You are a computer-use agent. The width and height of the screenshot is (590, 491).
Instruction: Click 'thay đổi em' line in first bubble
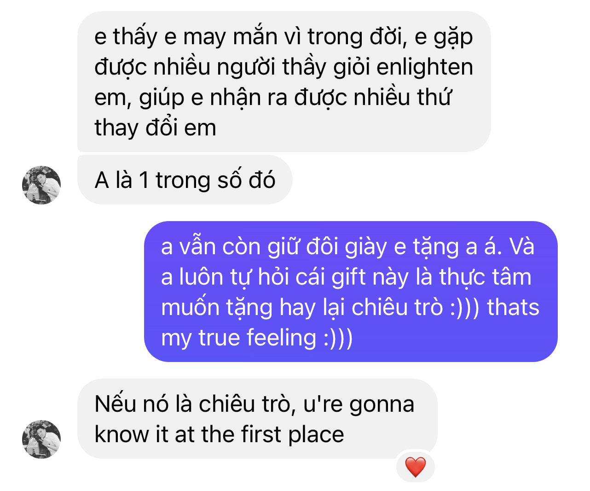(155, 128)
